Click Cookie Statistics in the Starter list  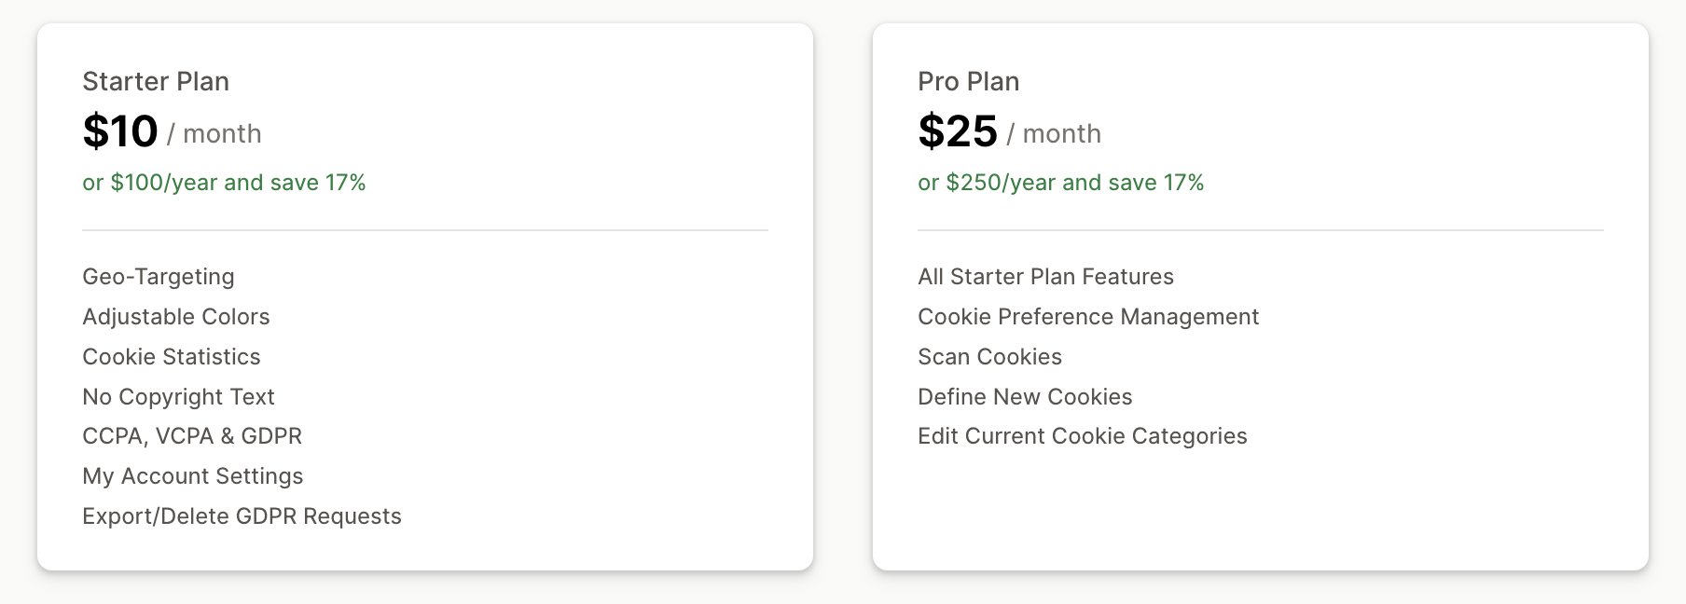172,357
